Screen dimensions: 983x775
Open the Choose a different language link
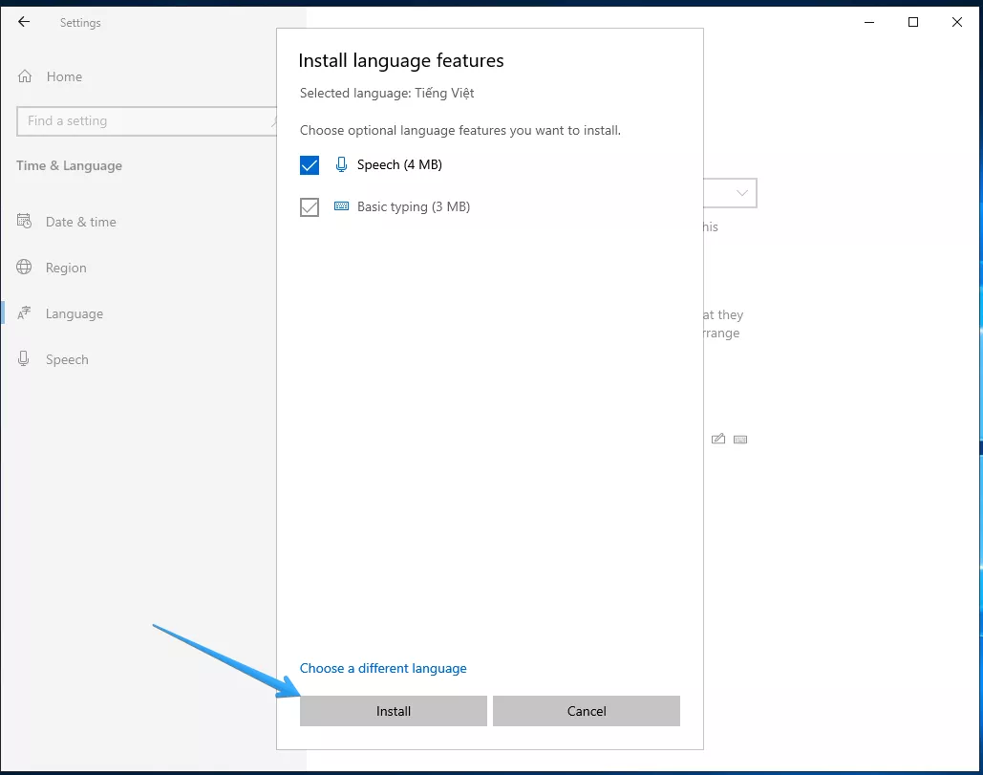click(383, 668)
